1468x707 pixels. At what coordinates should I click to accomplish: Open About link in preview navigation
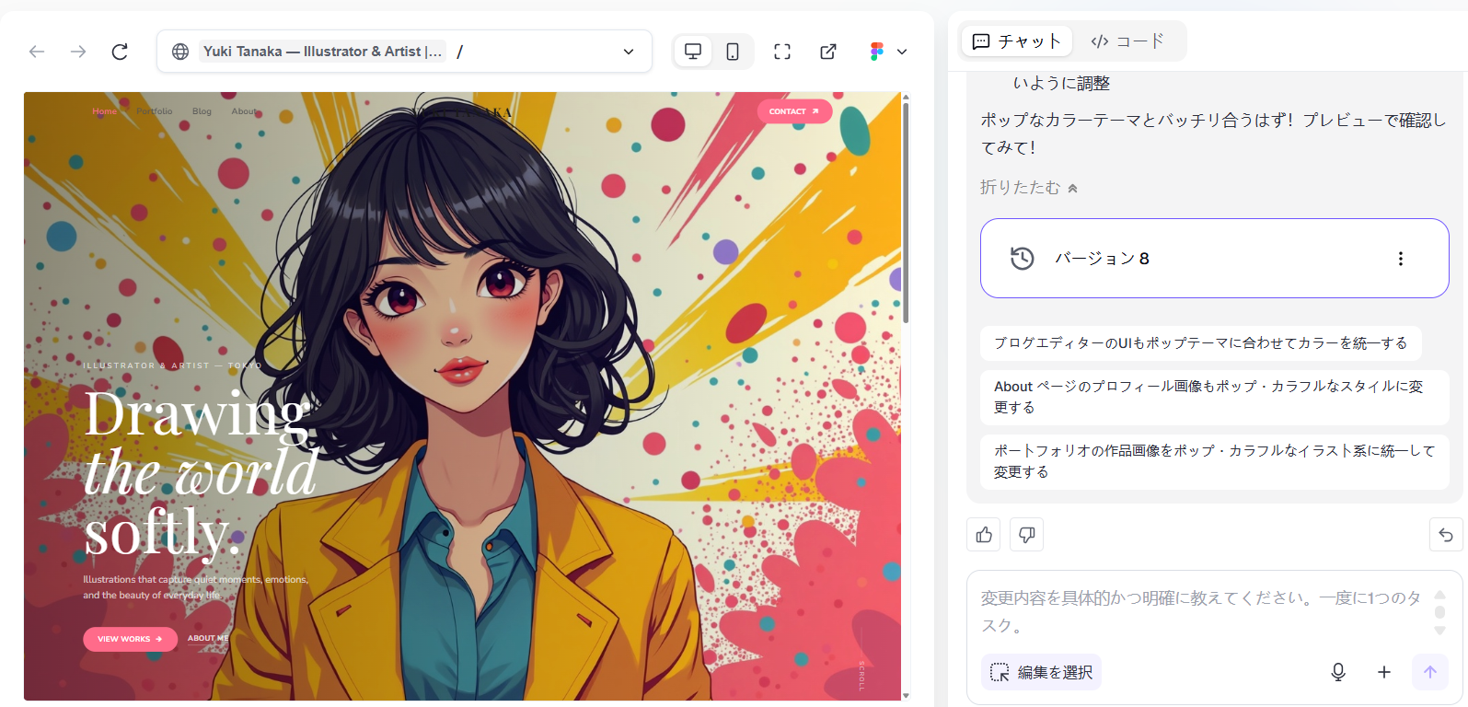click(x=244, y=111)
